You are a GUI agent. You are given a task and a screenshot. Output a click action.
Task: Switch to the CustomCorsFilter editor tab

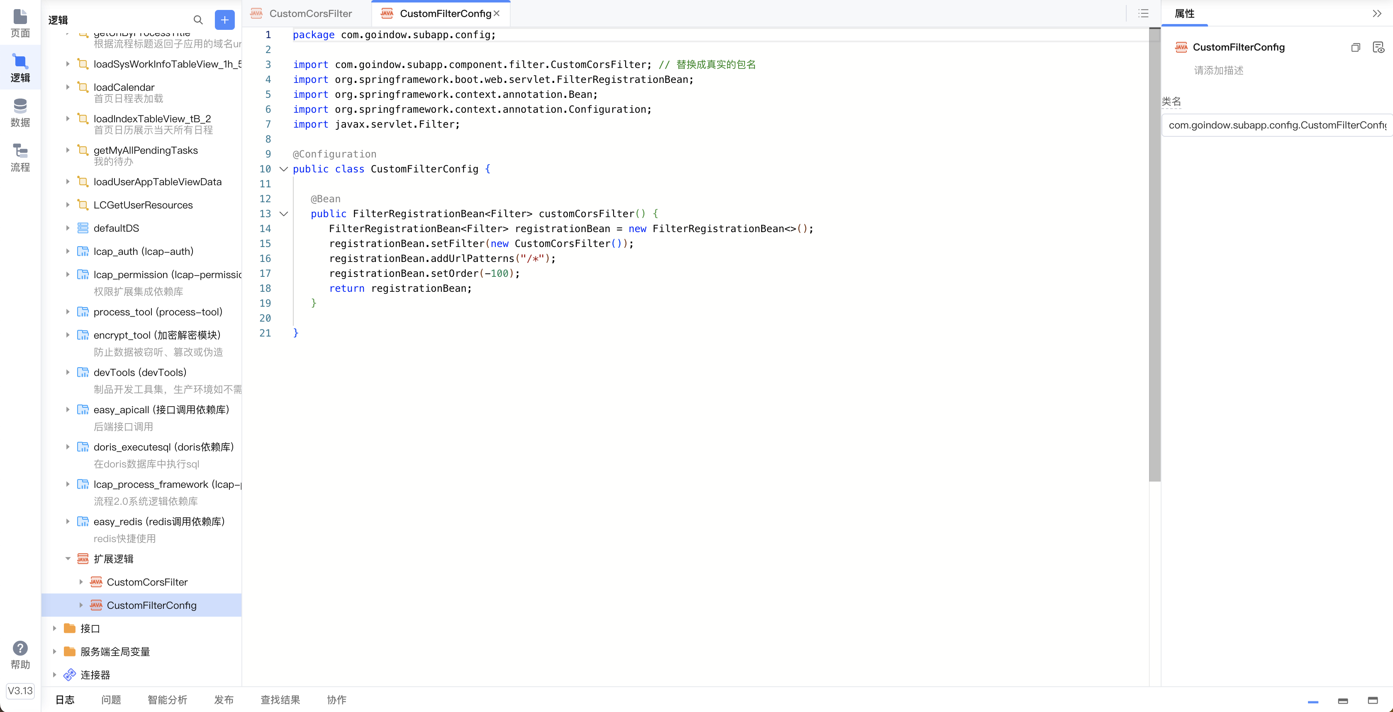tap(310, 14)
